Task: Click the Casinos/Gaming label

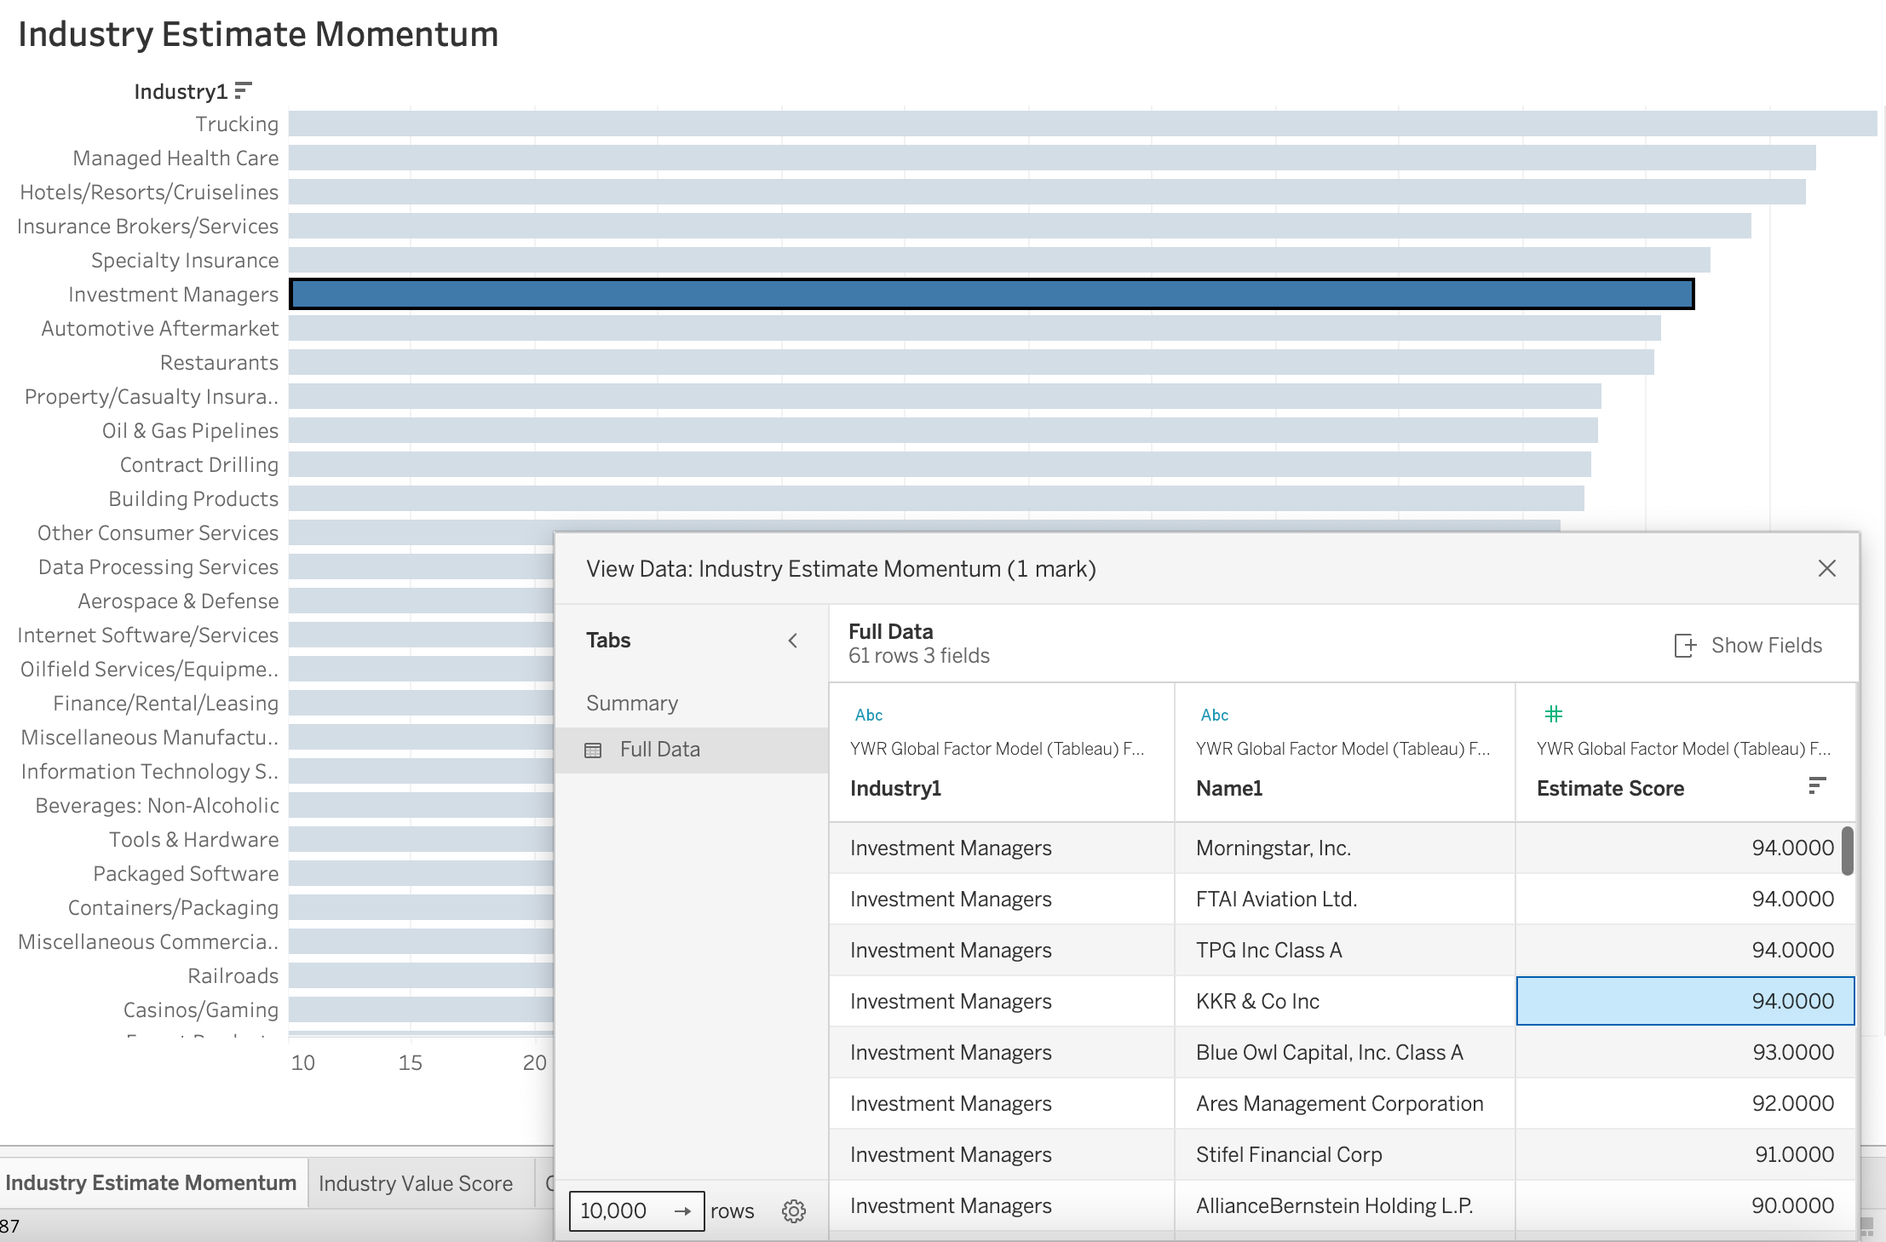Action: click(x=201, y=1010)
